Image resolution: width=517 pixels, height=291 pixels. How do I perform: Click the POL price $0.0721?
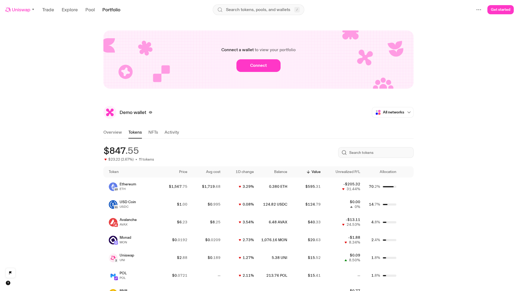(180, 275)
